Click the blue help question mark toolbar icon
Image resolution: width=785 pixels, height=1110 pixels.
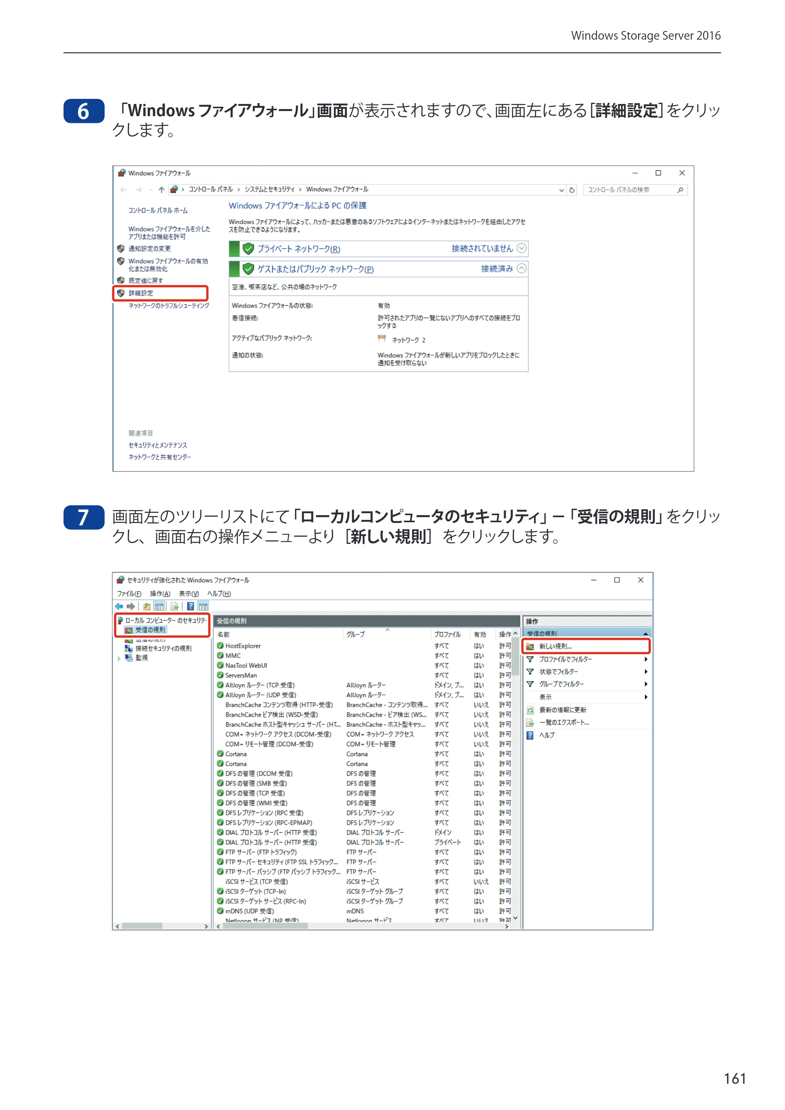(190, 606)
